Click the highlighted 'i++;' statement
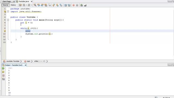 pos(28,31)
